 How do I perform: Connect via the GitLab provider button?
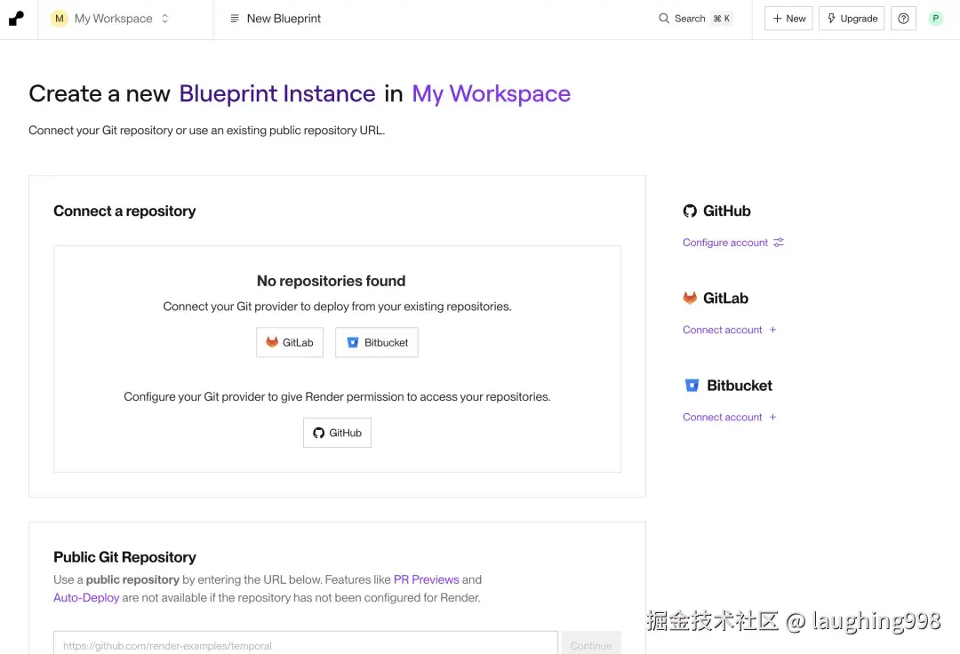[290, 343]
